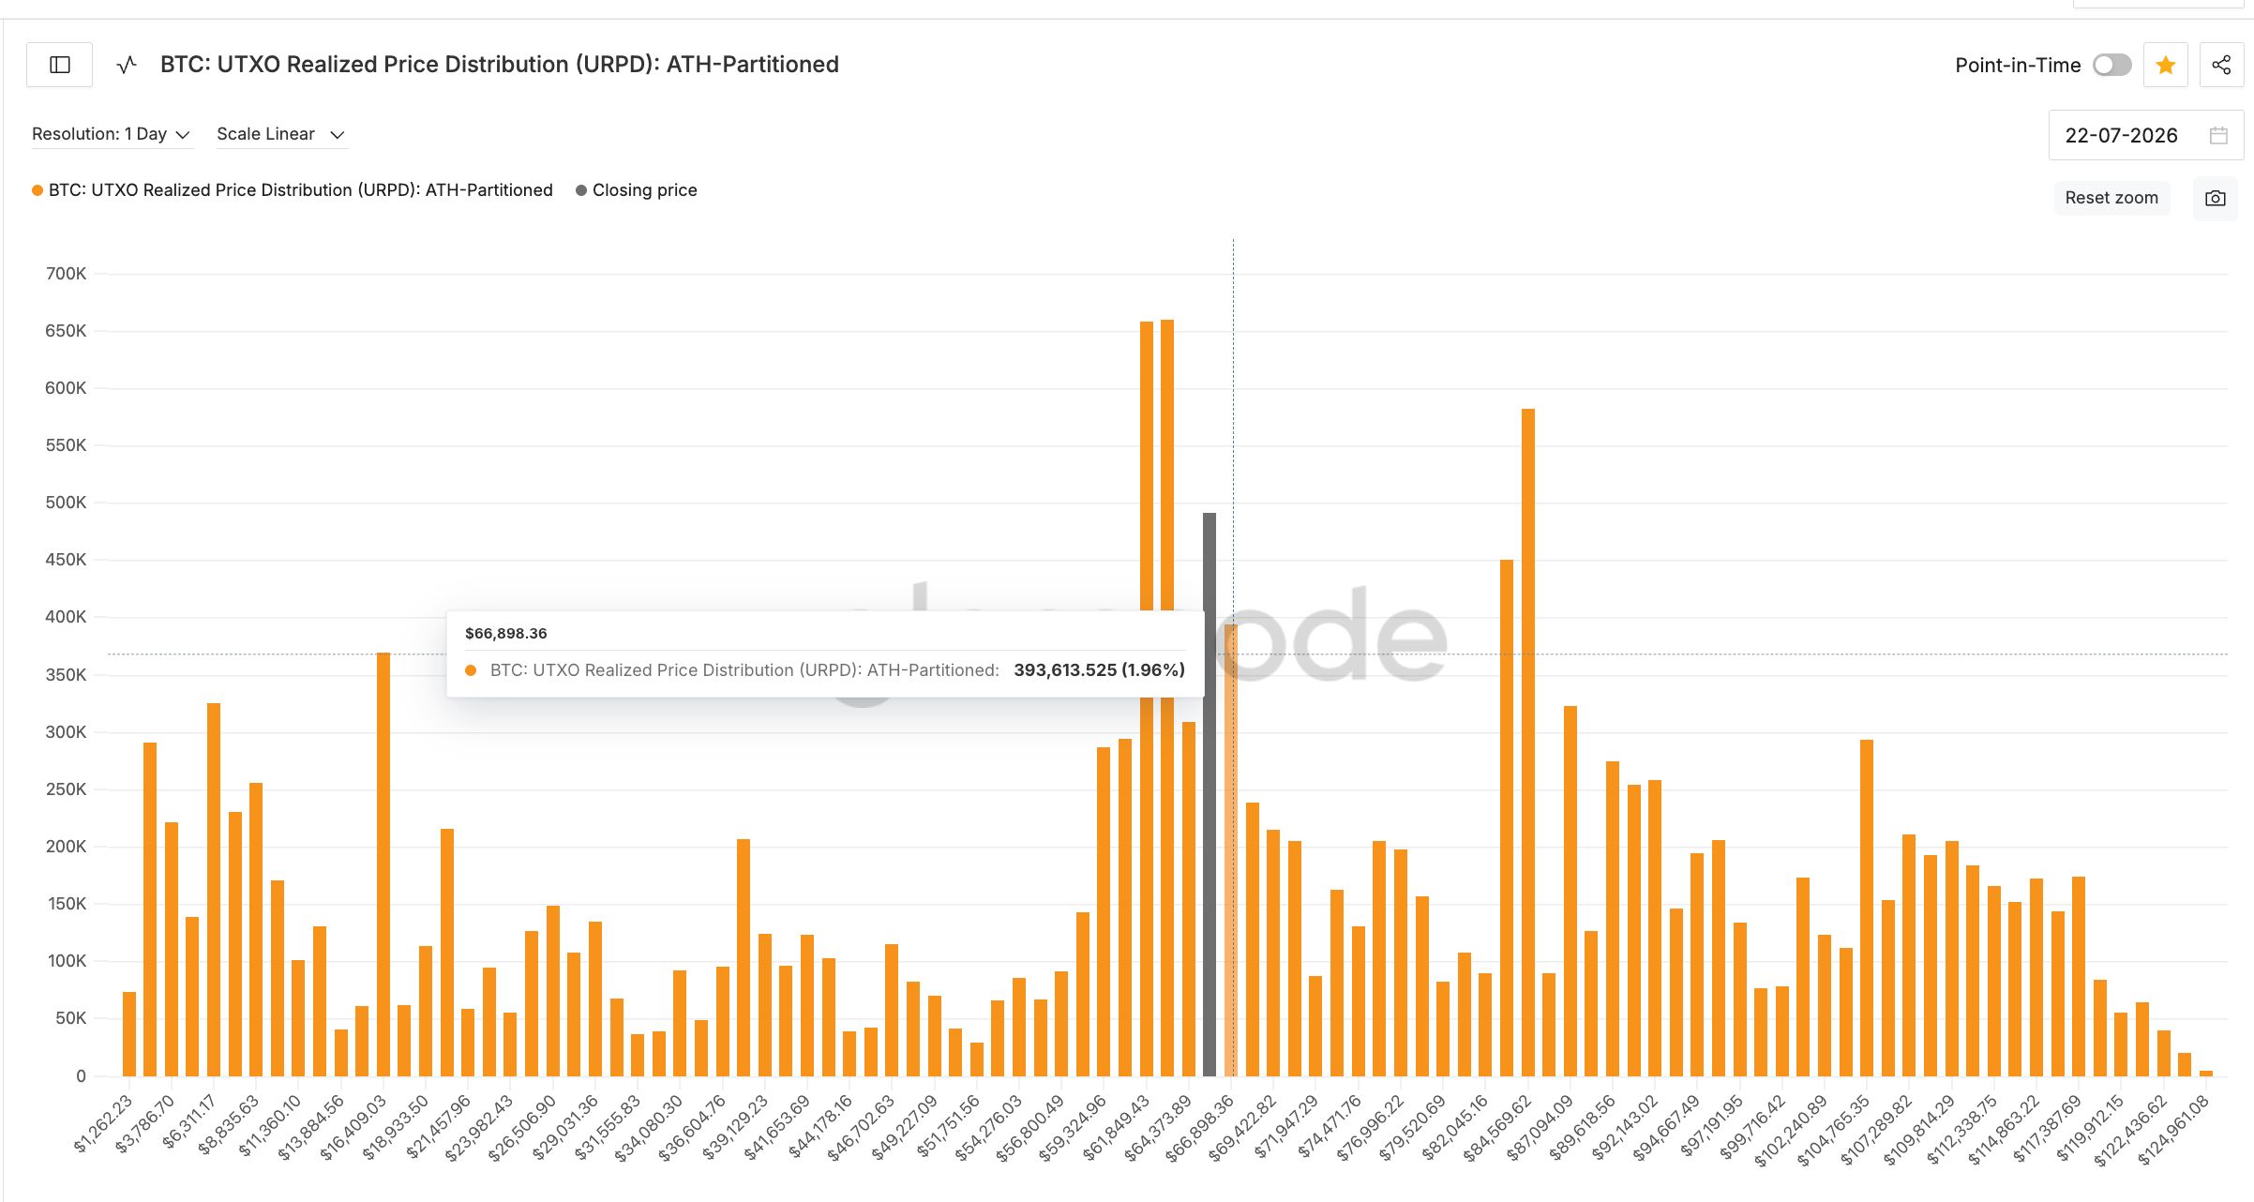
Task: Edit the date field showing 22-07-2026
Action: (x=2146, y=135)
